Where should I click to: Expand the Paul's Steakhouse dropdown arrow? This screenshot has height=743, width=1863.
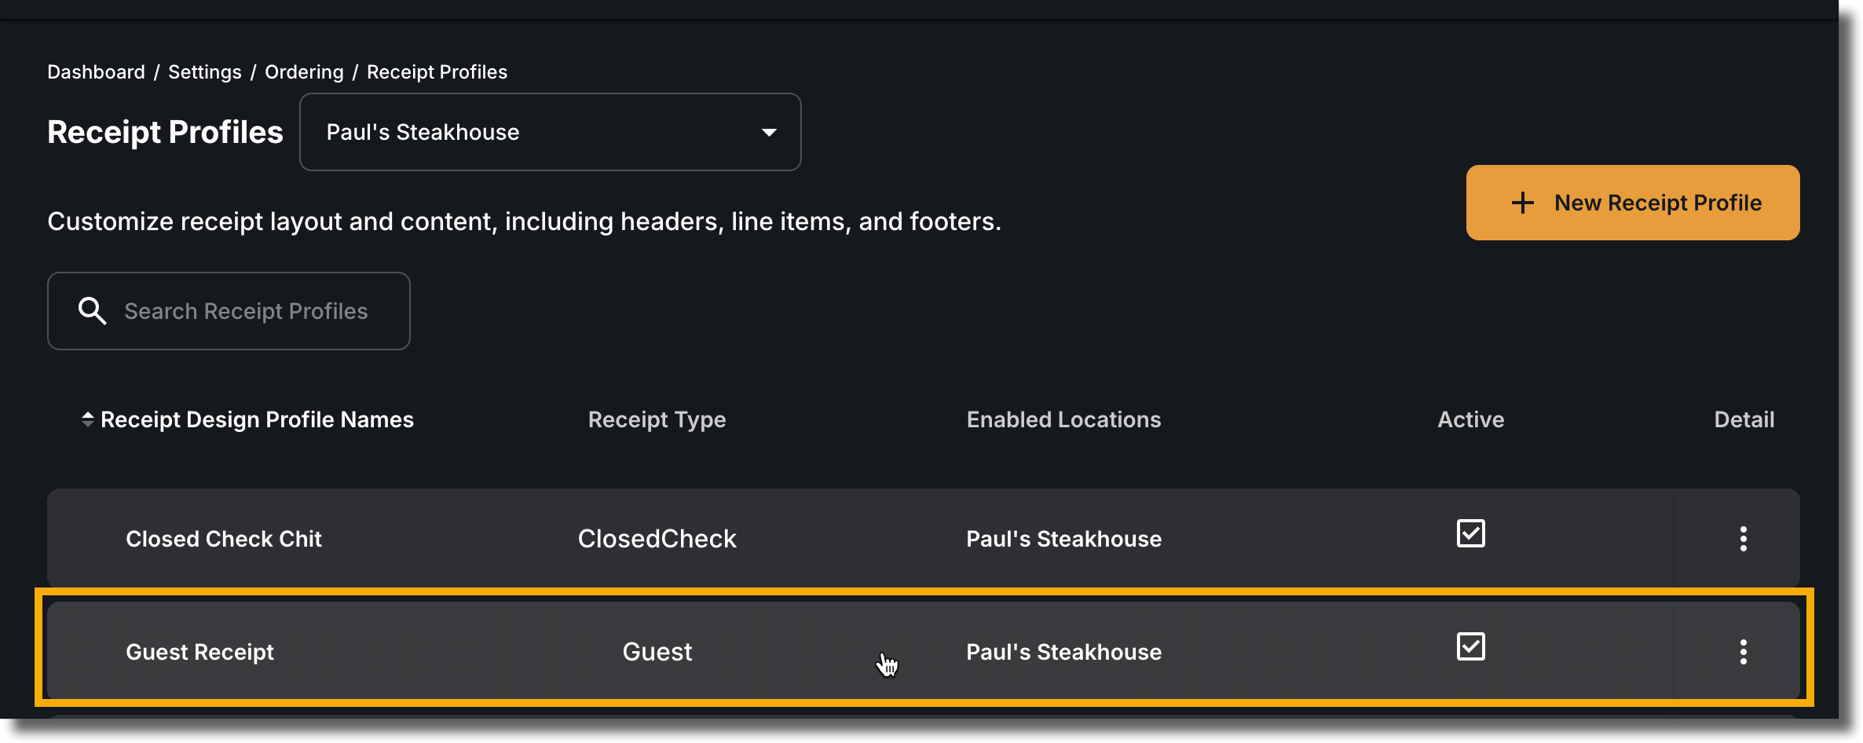769,133
